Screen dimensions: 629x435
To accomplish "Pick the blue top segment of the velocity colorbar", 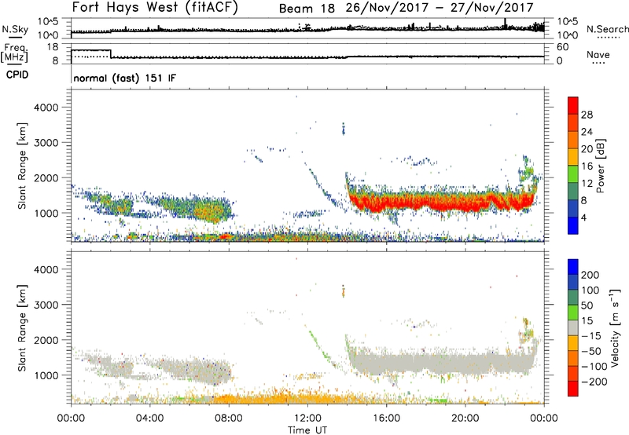I will click(573, 267).
